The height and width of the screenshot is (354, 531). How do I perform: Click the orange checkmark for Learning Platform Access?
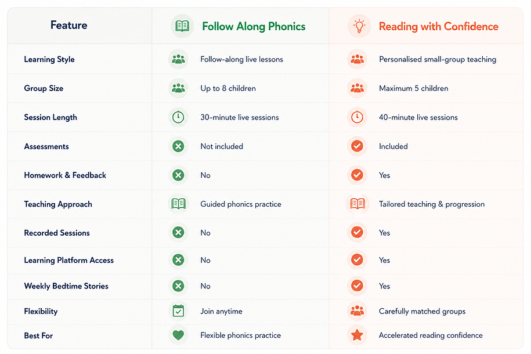(357, 260)
